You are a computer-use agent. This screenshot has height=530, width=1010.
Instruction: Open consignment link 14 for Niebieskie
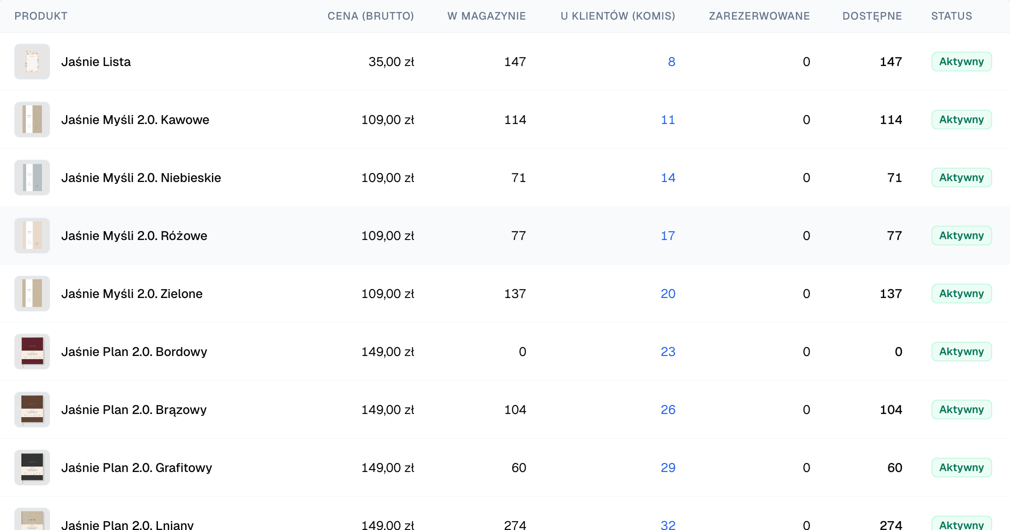click(x=668, y=178)
